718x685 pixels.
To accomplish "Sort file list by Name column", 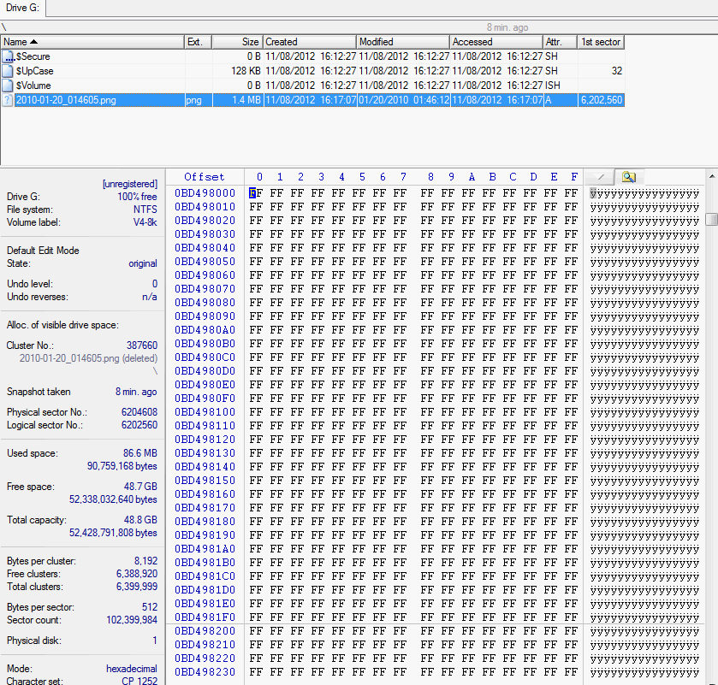I will click(x=92, y=42).
